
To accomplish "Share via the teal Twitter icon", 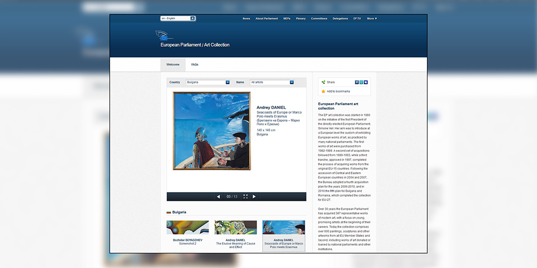I will pos(361,82).
